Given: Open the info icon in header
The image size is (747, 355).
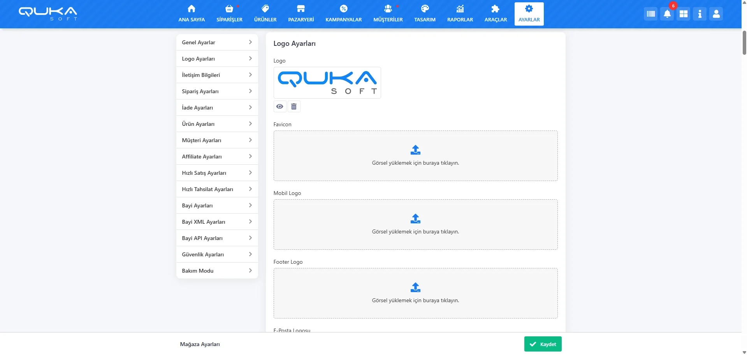Looking at the screenshot, I should click(700, 14).
